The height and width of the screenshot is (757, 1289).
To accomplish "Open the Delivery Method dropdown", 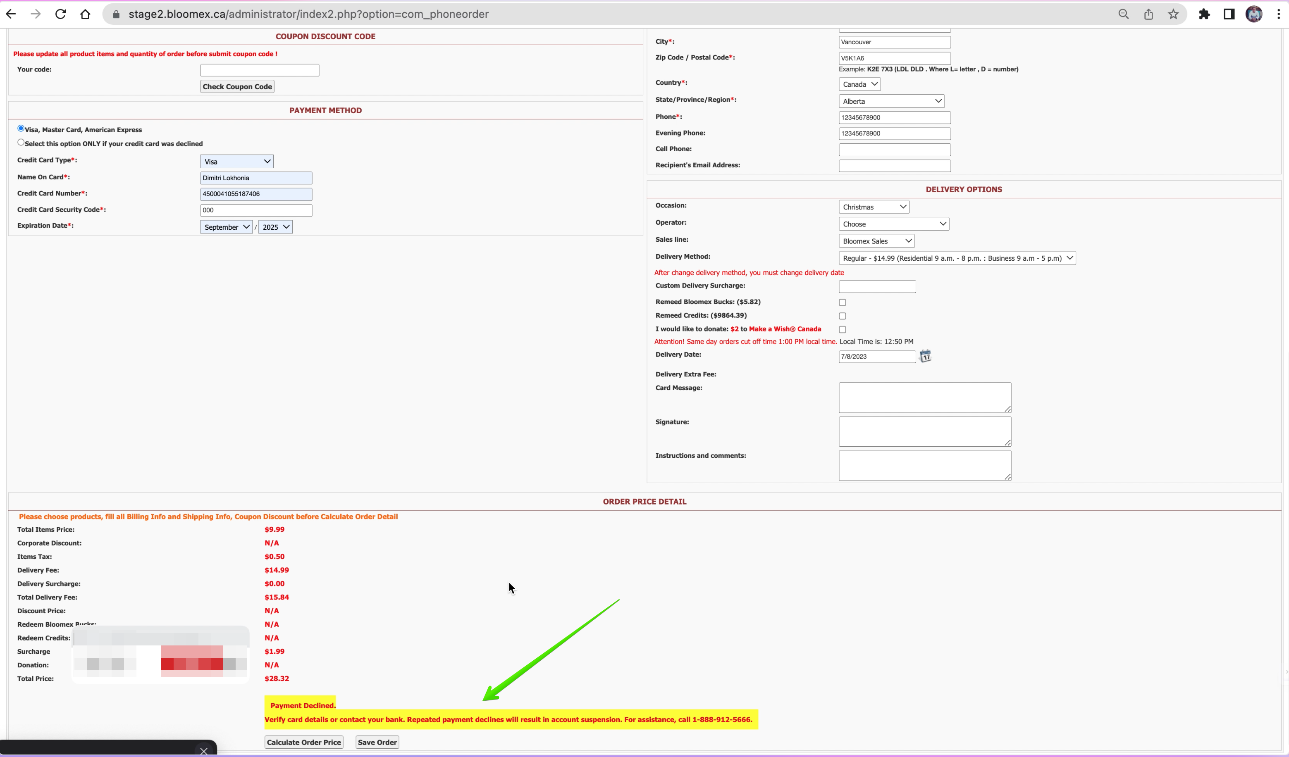I will coord(957,258).
